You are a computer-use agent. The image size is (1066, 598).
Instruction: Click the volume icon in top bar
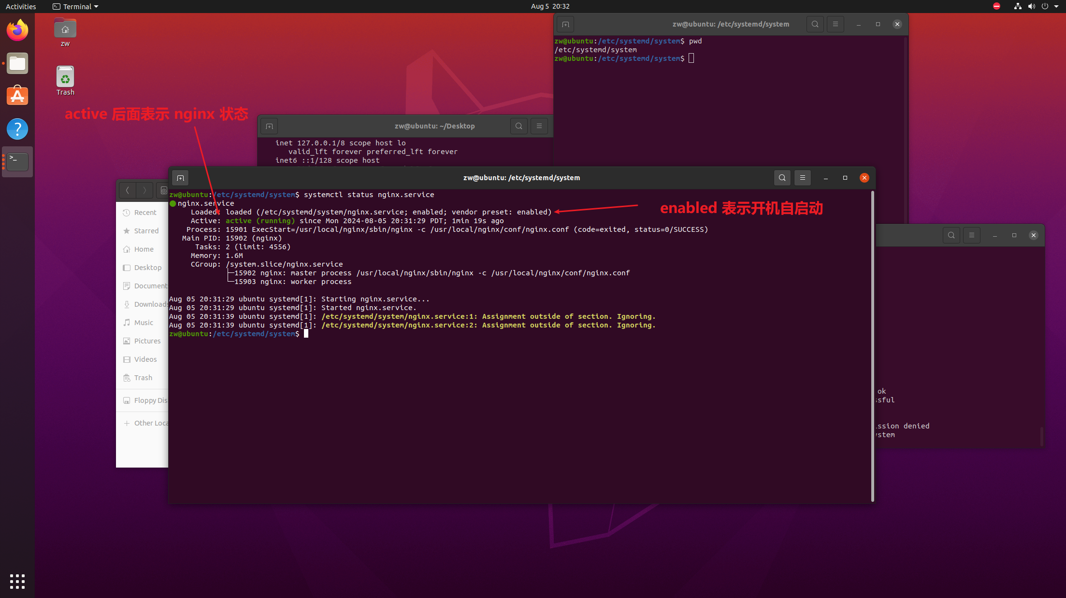[1031, 7]
